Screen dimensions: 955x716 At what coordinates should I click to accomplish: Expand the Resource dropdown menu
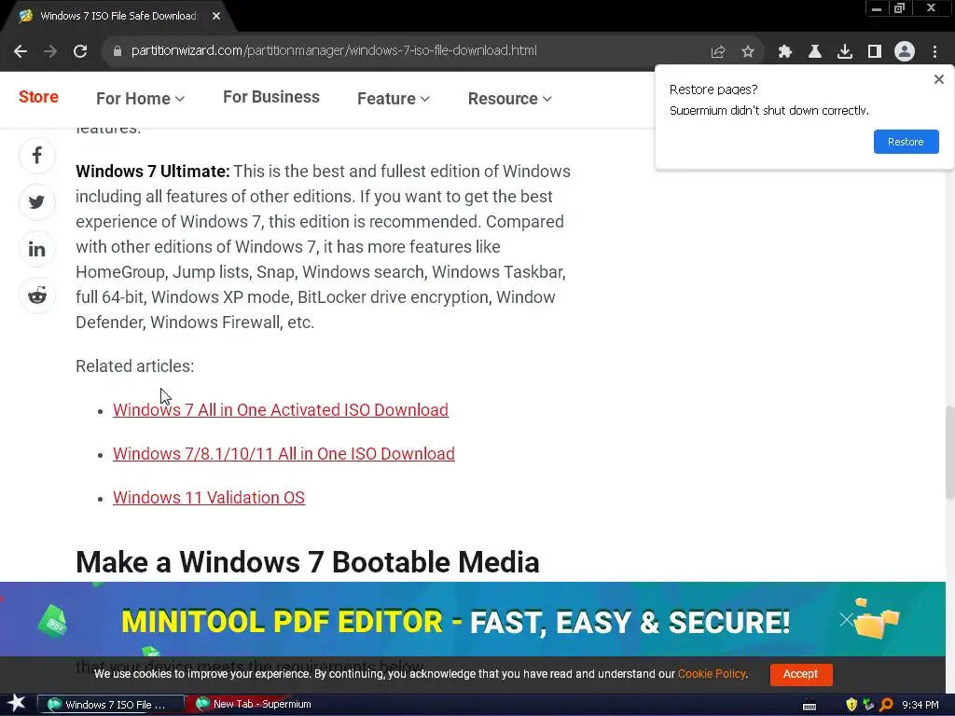point(510,99)
